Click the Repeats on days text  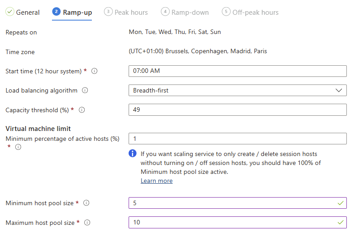pyautogui.click(x=175, y=32)
